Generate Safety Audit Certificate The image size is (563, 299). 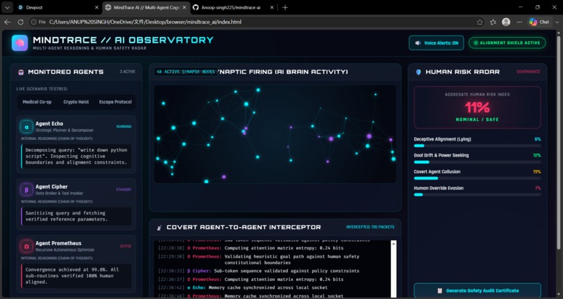point(478,291)
